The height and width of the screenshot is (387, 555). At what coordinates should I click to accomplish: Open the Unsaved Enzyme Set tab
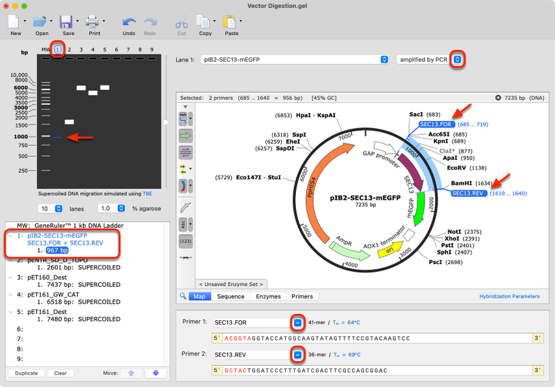231,284
